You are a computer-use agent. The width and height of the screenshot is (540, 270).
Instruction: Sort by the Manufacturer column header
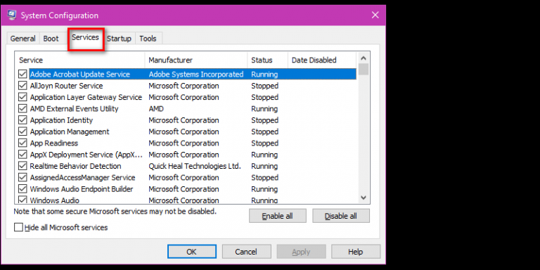pyautogui.click(x=196, y=60)
